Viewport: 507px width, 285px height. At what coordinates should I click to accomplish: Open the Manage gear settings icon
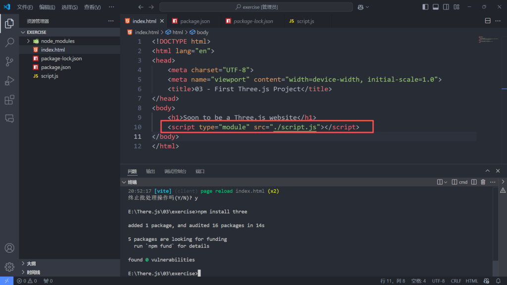(x=9, y=267)
